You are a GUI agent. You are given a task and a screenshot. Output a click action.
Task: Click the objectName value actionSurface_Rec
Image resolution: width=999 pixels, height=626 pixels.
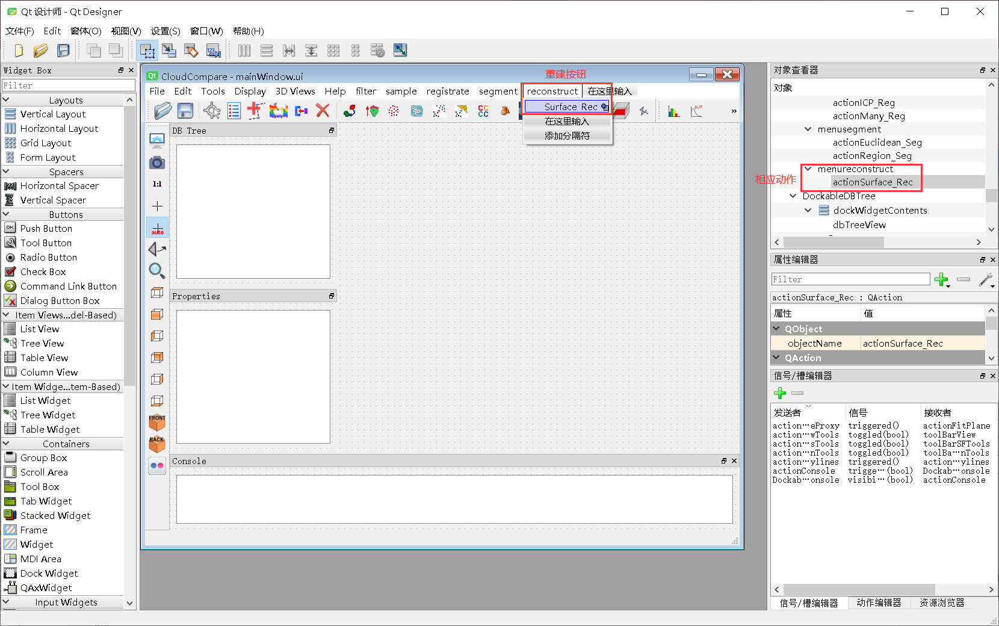[x=922, y=343]
